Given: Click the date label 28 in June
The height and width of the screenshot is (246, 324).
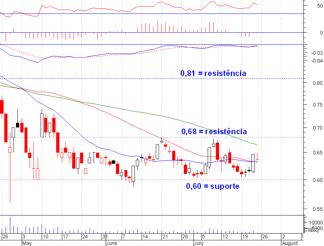Looking at the screenshot, I should tap(185, 236).
